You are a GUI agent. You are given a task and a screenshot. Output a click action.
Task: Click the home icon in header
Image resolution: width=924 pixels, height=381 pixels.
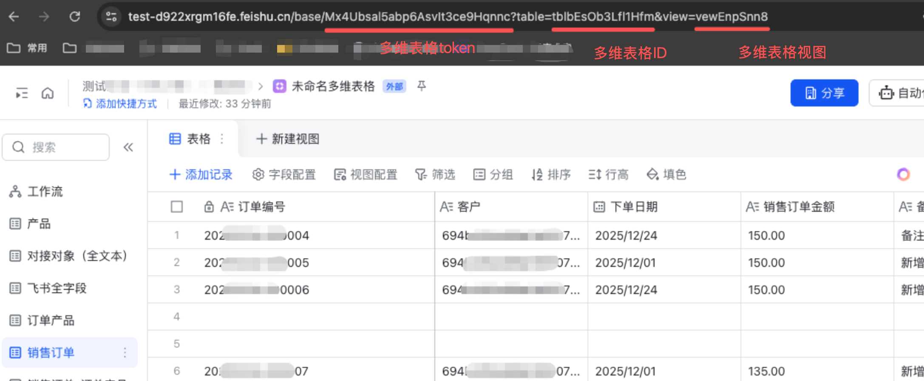pos(48,93)
